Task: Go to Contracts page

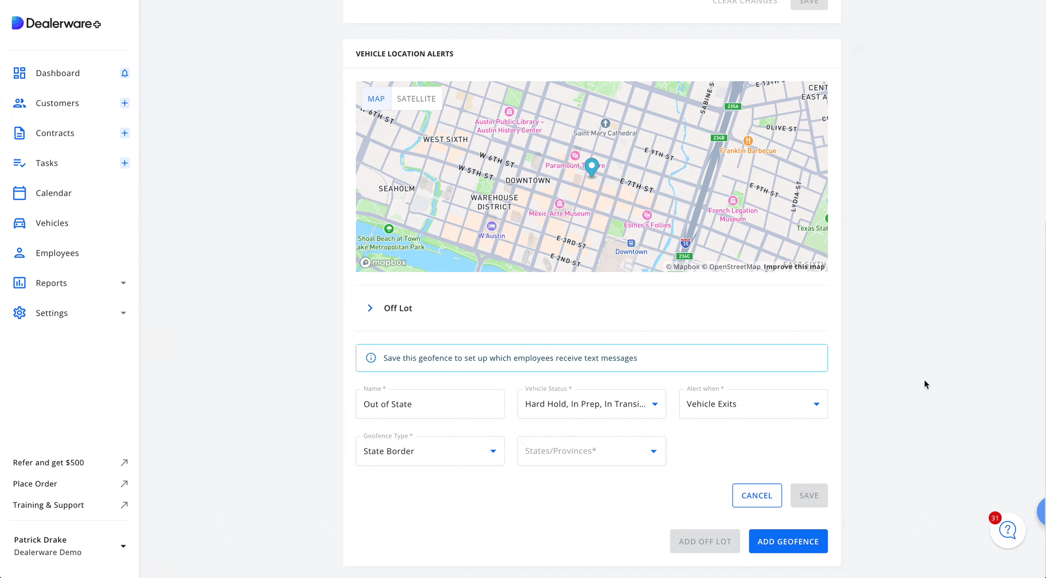Action: (x=55, y=133)
